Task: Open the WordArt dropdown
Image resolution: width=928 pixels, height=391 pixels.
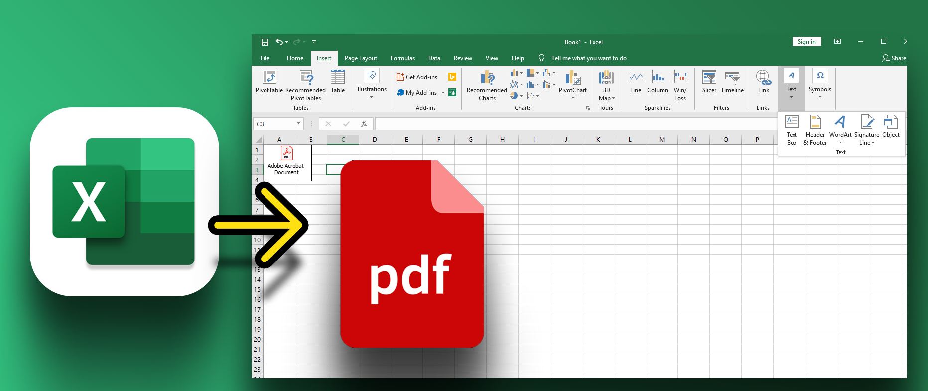Action: (x=840, y=143)
